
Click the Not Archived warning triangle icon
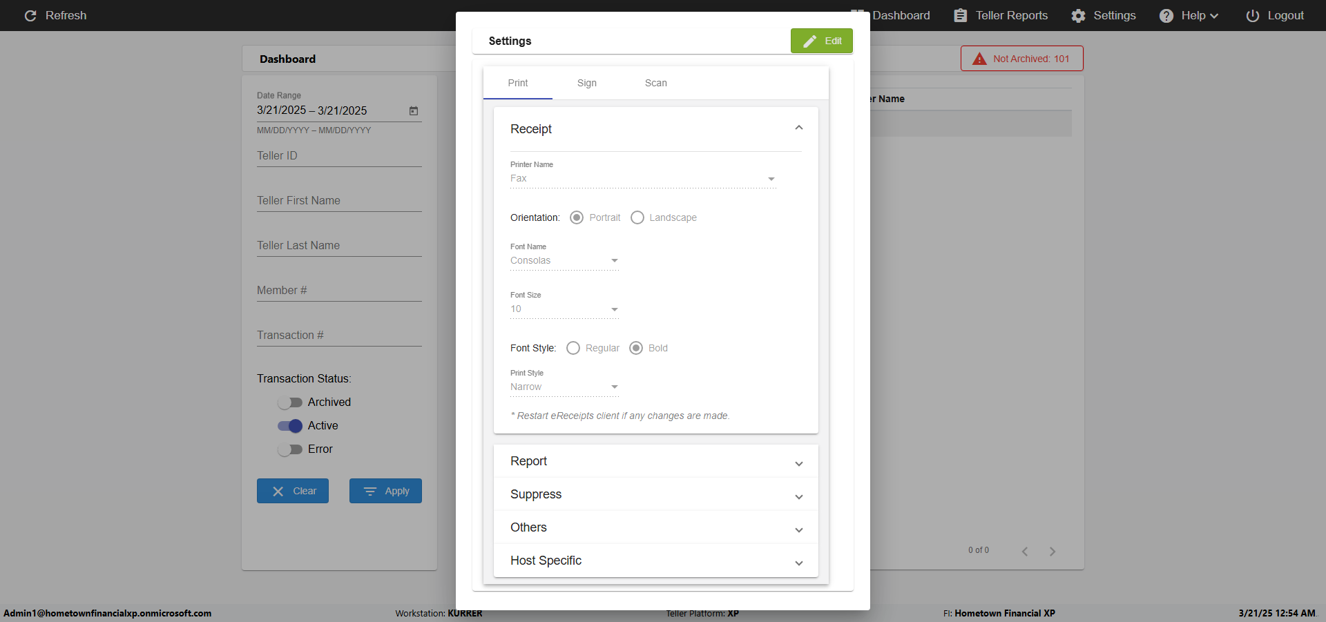click(x=979, y=59)
